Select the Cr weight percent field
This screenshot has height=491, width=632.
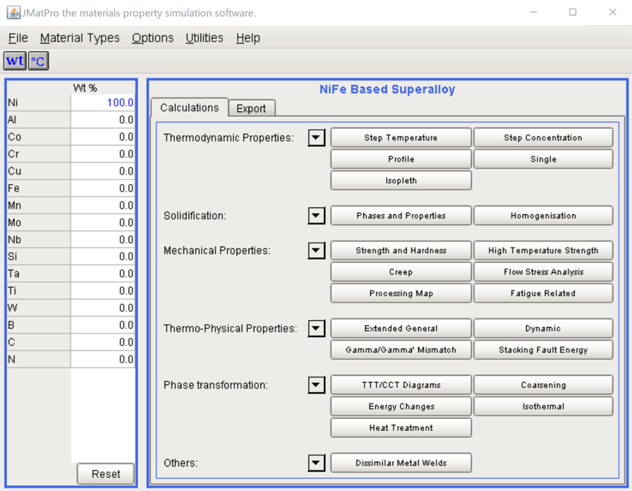[103, 154]
